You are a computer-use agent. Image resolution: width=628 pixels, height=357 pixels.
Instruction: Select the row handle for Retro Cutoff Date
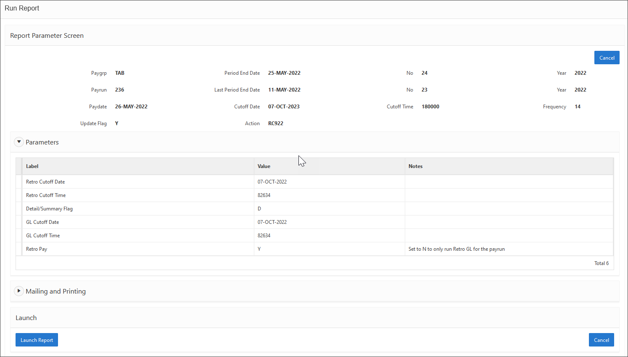(19, 182)
